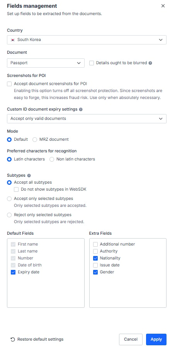Enable Details ought to be blurred checkbox
Image resolution: width=170 pixels, height=348 pixels.
(x=92, y=63)
